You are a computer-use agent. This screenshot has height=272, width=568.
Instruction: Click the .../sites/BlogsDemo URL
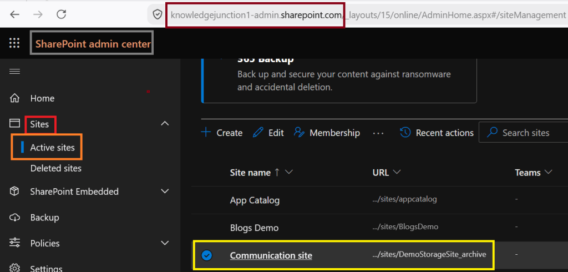pyautogui.click(x=405, y=226)
